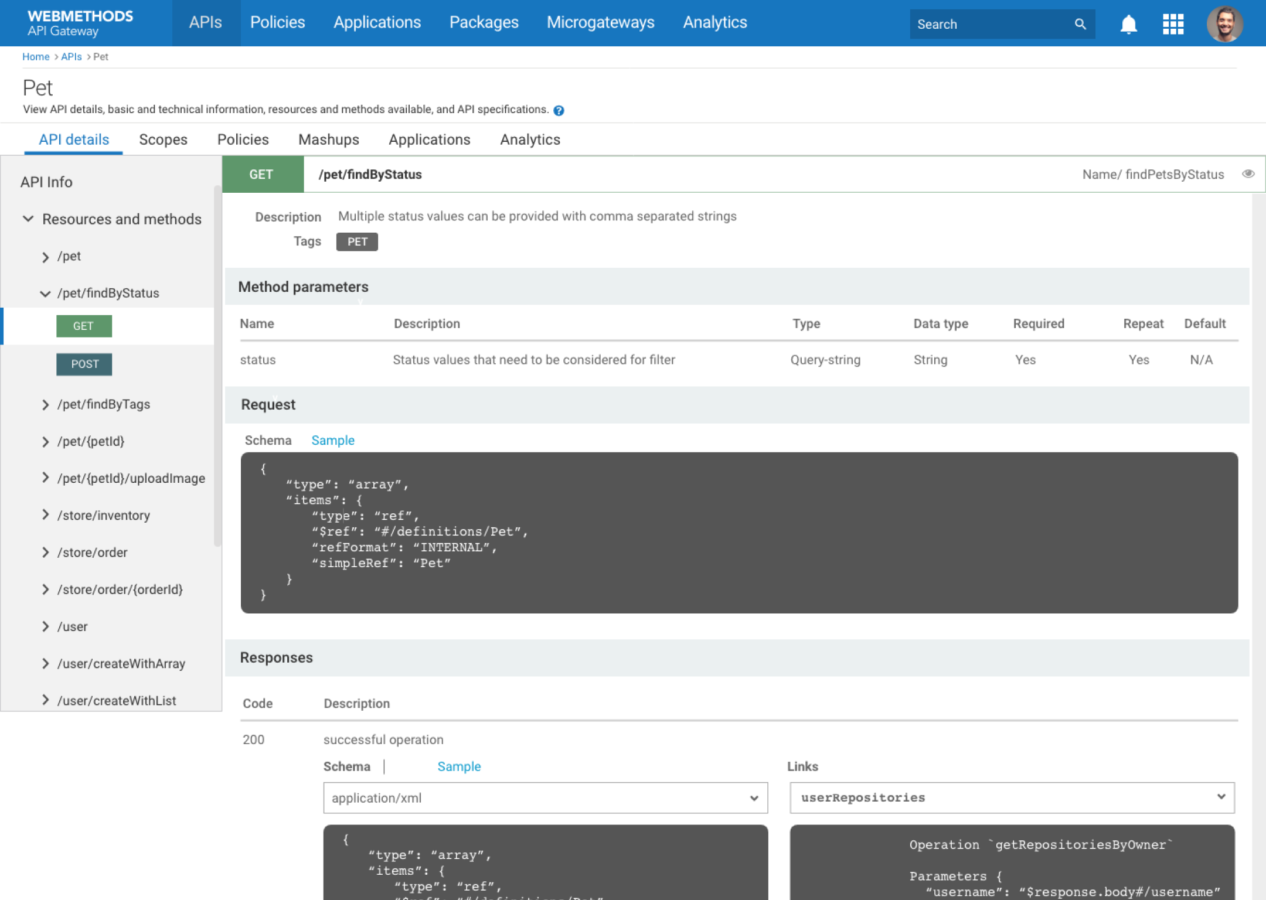Expand the /store/inventory resource

click(x=45, y=515)
